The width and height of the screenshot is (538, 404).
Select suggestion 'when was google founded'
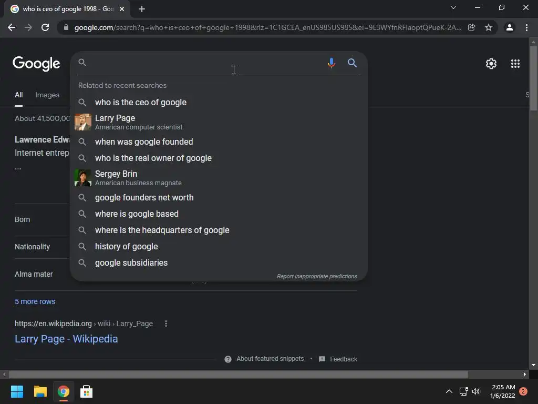[219, 142]
